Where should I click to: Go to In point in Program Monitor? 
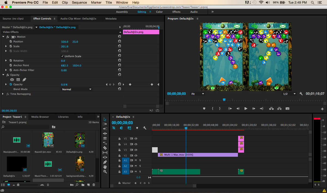click(x=230, y=108)
